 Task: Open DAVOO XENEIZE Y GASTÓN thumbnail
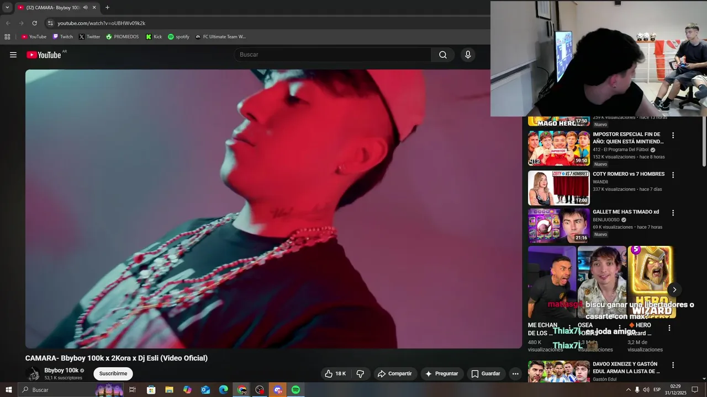(x=559, y=372)
